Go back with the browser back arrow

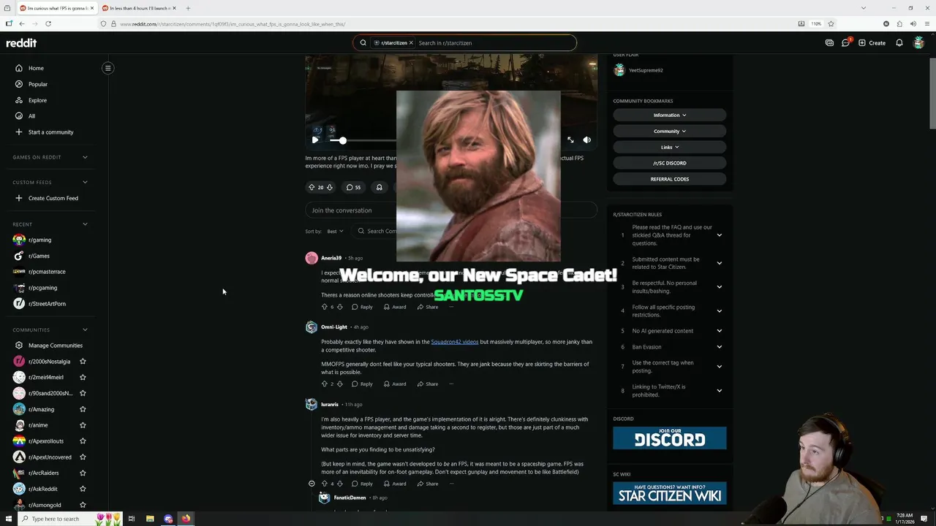click(22, 23)
